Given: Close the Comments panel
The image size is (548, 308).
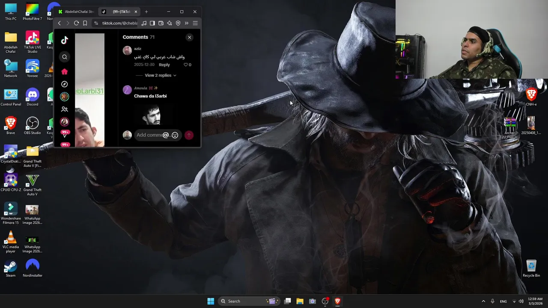Looking at the screenshot, I should tap(190, 37).
